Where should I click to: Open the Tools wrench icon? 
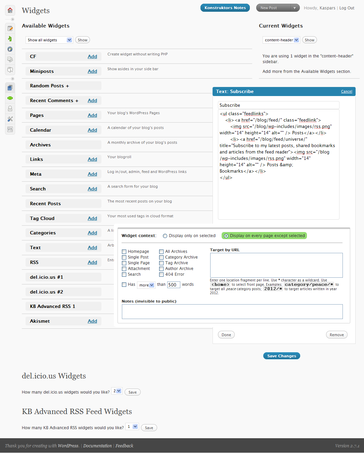[10, 119]
